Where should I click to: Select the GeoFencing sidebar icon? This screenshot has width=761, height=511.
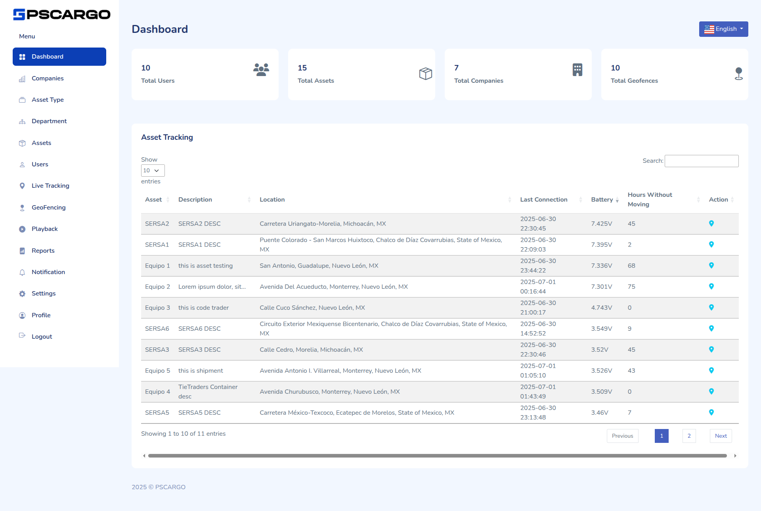coord(22,207)
